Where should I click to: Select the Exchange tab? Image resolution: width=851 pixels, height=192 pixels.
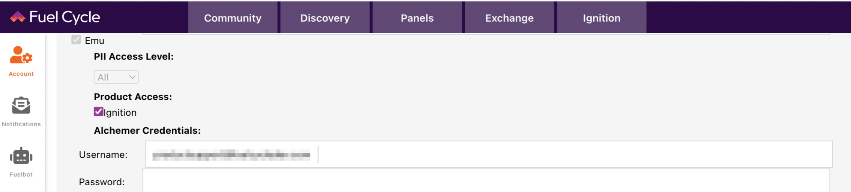point(509,18)
